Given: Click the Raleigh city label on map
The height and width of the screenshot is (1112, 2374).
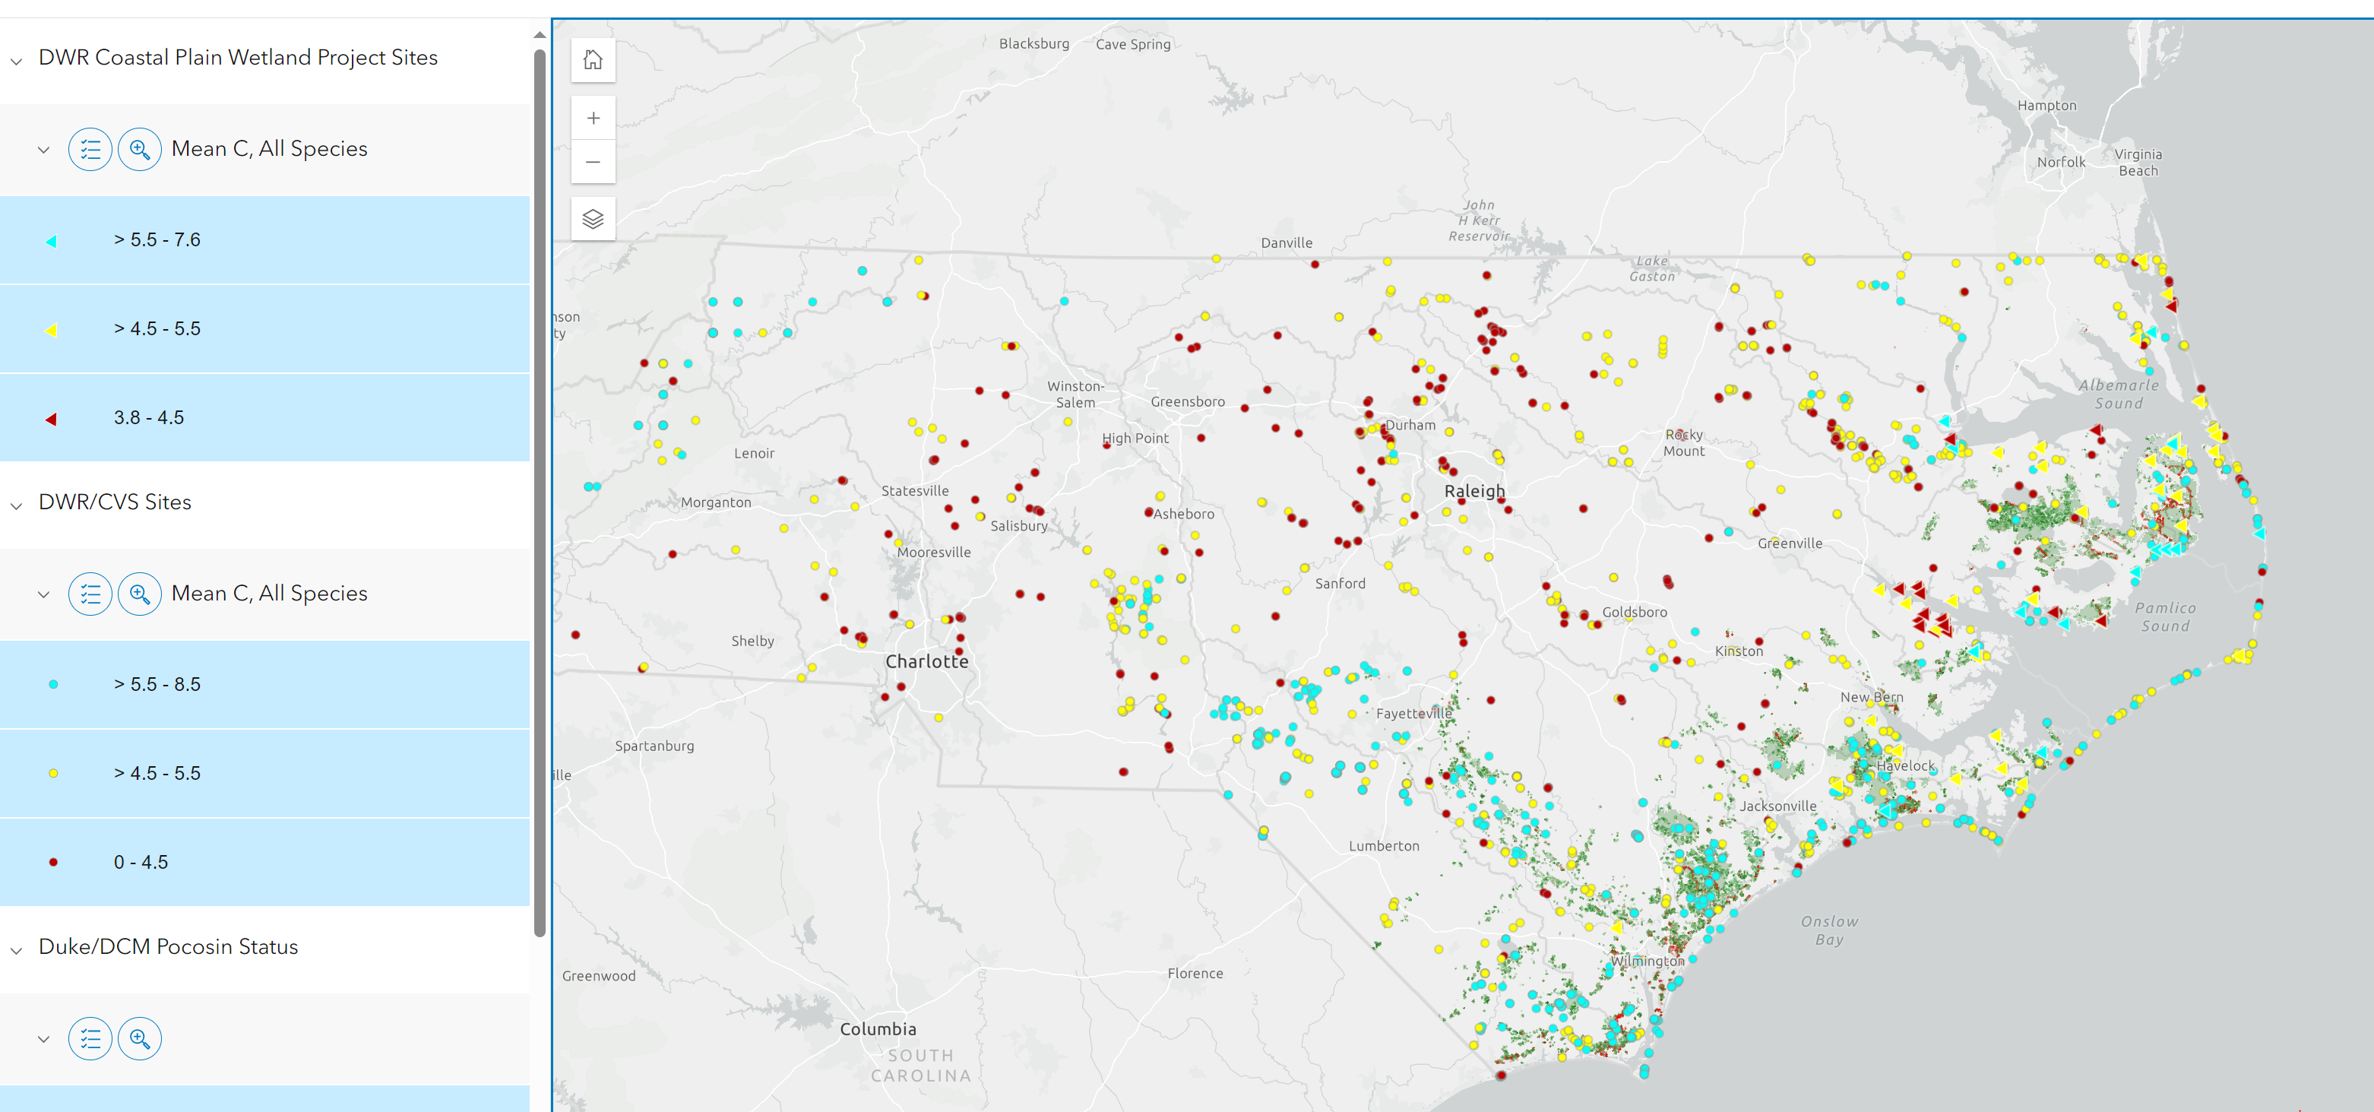Looking at the screenshot, I should coord(1474,492).
